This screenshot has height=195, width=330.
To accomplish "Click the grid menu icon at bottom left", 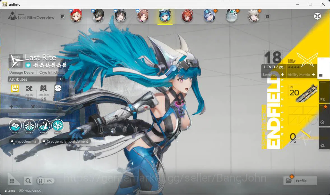I will [x=12, y=181].
